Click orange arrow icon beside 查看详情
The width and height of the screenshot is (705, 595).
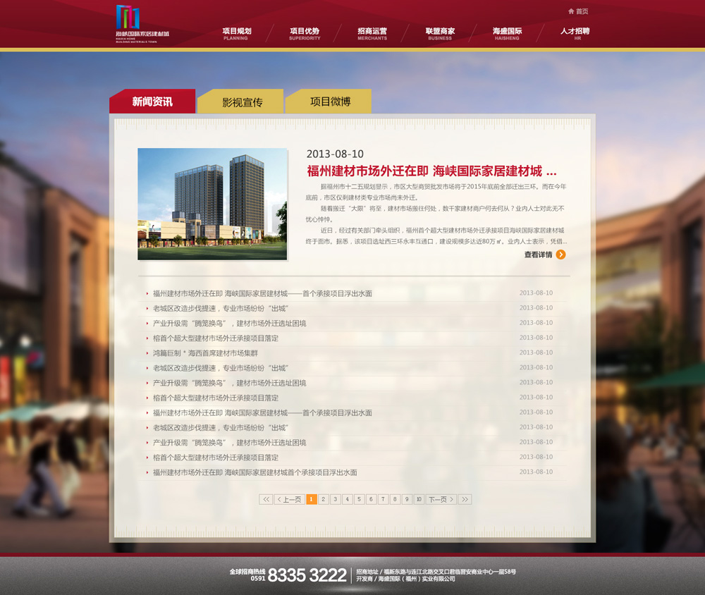pyautogui.click(x=560, y=254)
